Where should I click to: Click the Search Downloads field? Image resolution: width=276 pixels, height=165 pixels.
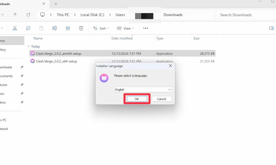[x=243, y=15]
